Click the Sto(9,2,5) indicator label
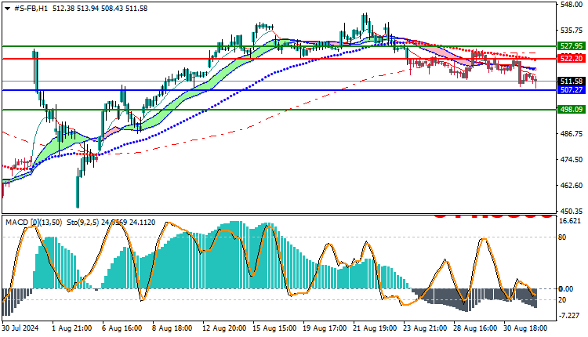This screenshot has width=588, height=337. [x=83, y=223]
